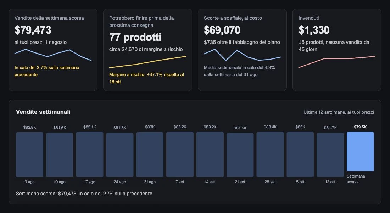Click "$735 oltre il fabbisogno del piano"

click(242, 42)
